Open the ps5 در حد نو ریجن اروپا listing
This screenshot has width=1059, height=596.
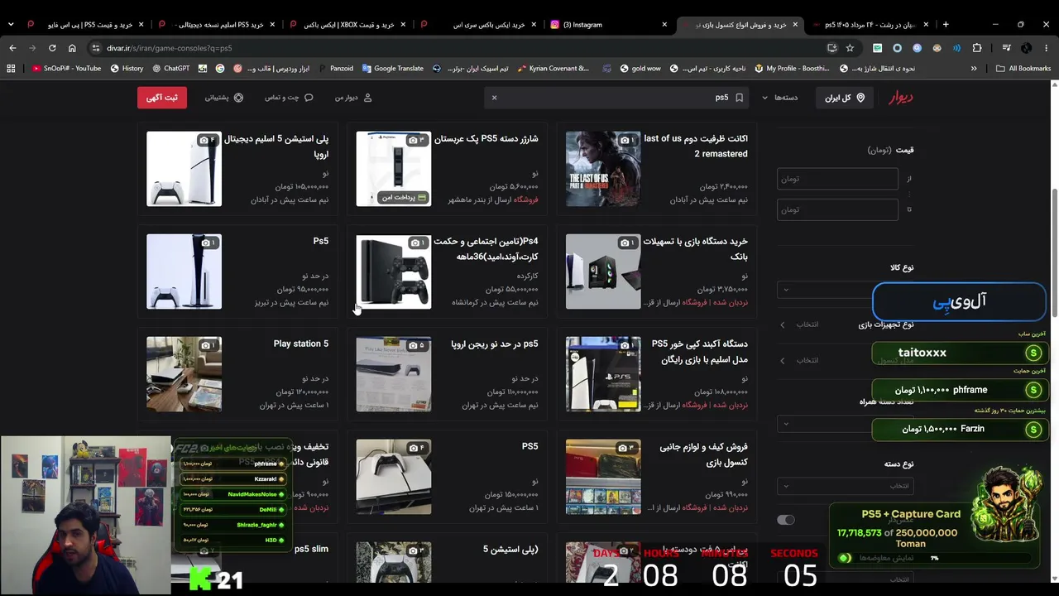(x=448, y=374)
